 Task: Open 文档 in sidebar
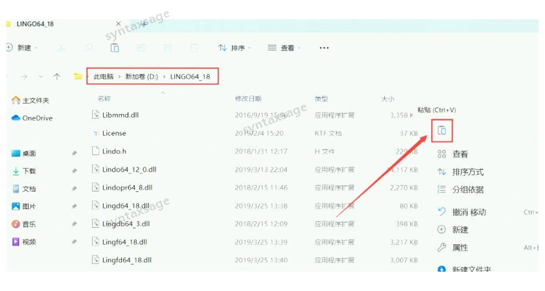(23, 189)
